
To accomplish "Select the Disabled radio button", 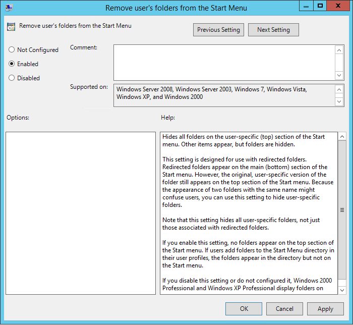I will click(x=12, y=78).
